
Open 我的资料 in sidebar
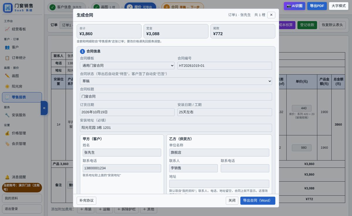pos(22,198)
